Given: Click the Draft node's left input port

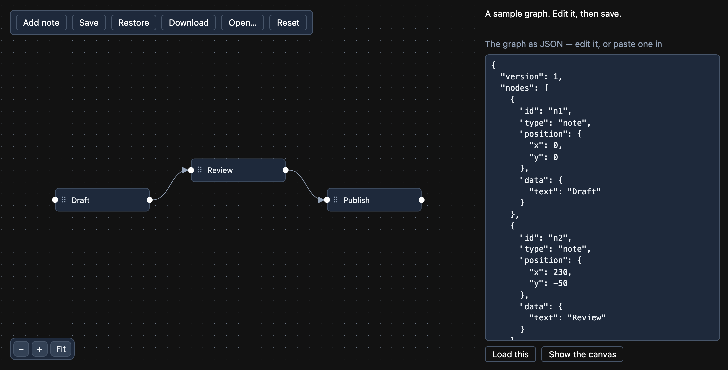Looking at the screenshot, I should coord(55,200).
